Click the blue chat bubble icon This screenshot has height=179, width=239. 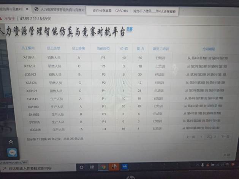click(x=12, y=152)
